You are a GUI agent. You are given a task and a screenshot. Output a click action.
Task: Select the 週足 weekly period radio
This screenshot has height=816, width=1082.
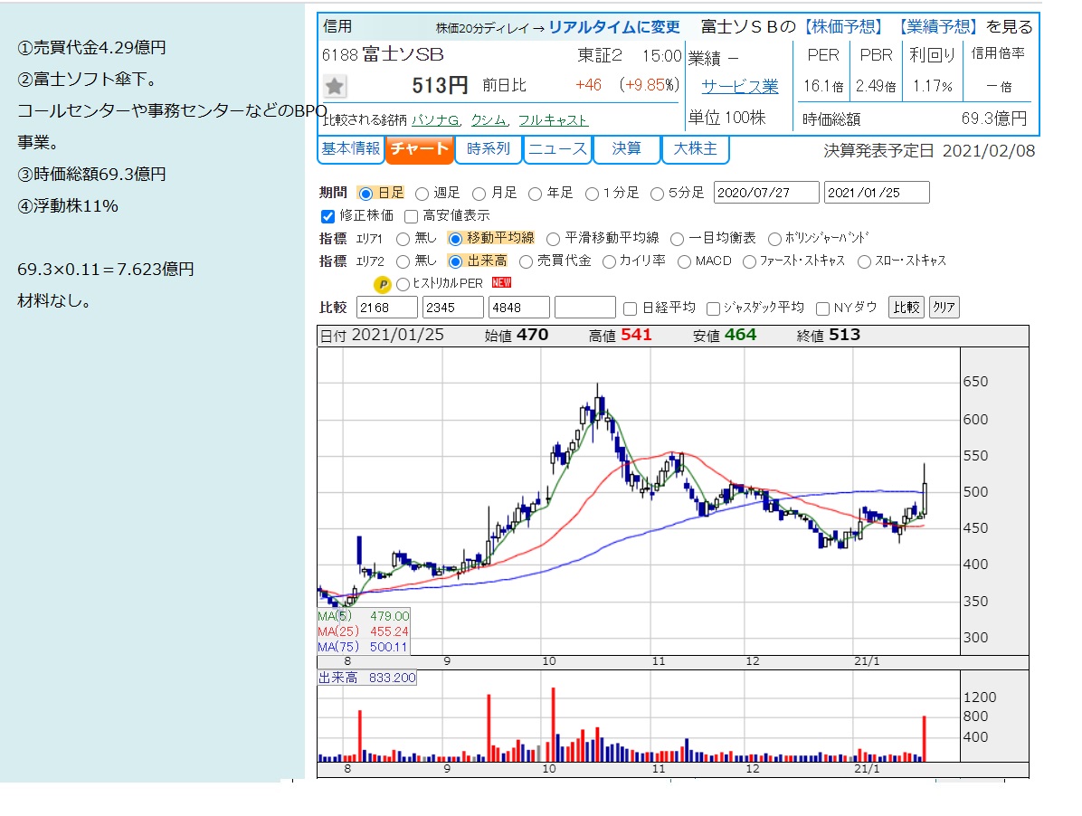tap(422, 194)
